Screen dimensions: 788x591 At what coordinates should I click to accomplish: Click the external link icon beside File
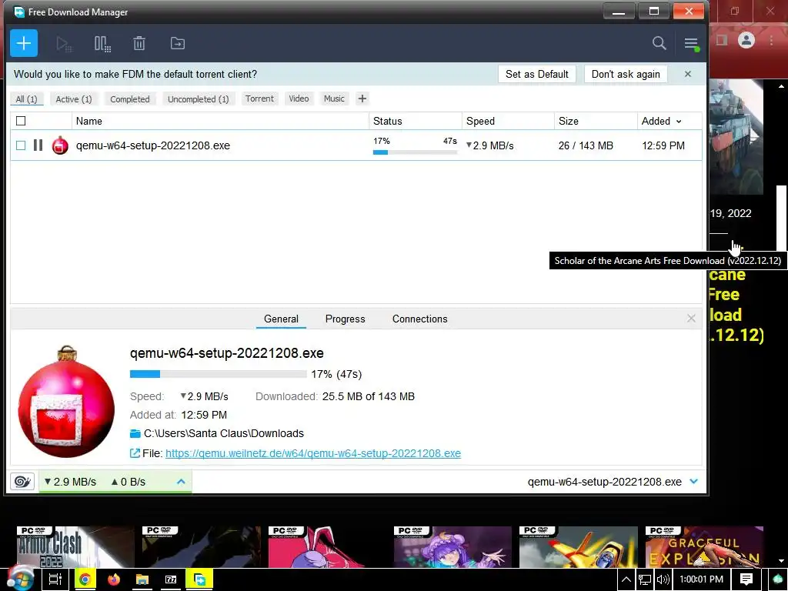135,453
